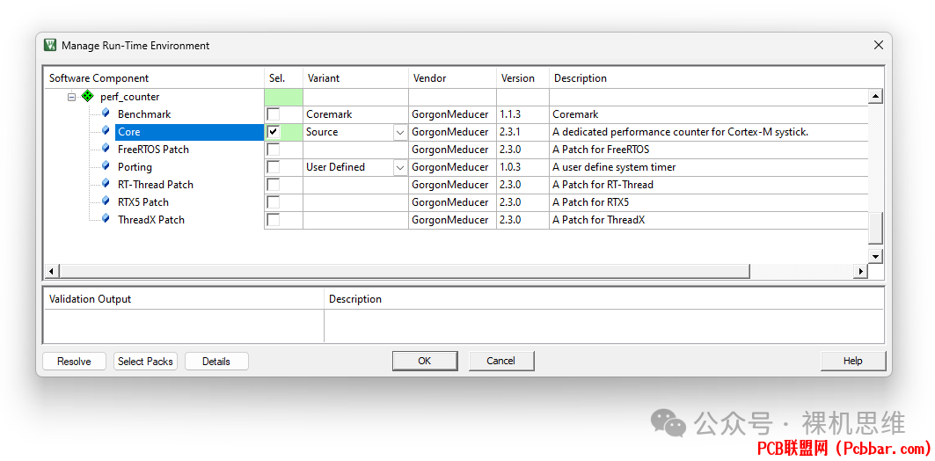Open the Core variant Source dropdown
Image resolution: width=935 pixels, height=461 pixels.
(400, 132)
